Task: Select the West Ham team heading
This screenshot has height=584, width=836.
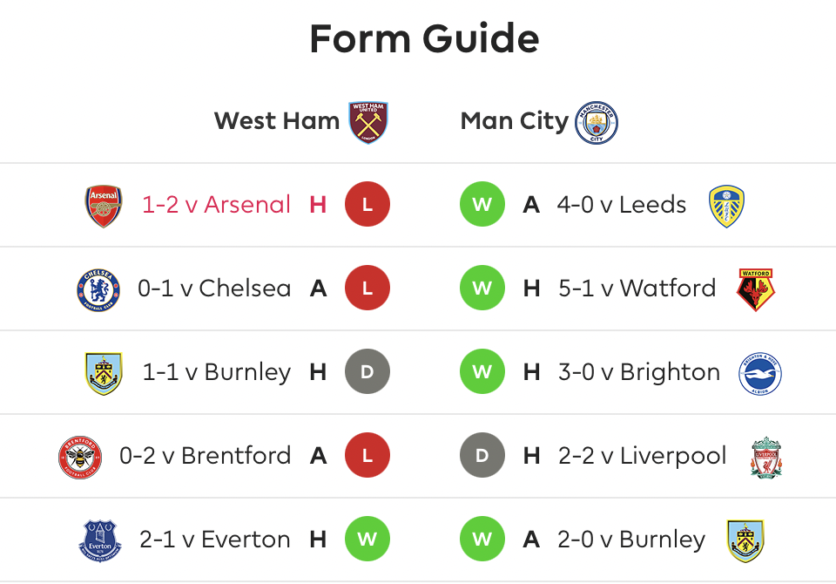Action: (x=277, y=121)
